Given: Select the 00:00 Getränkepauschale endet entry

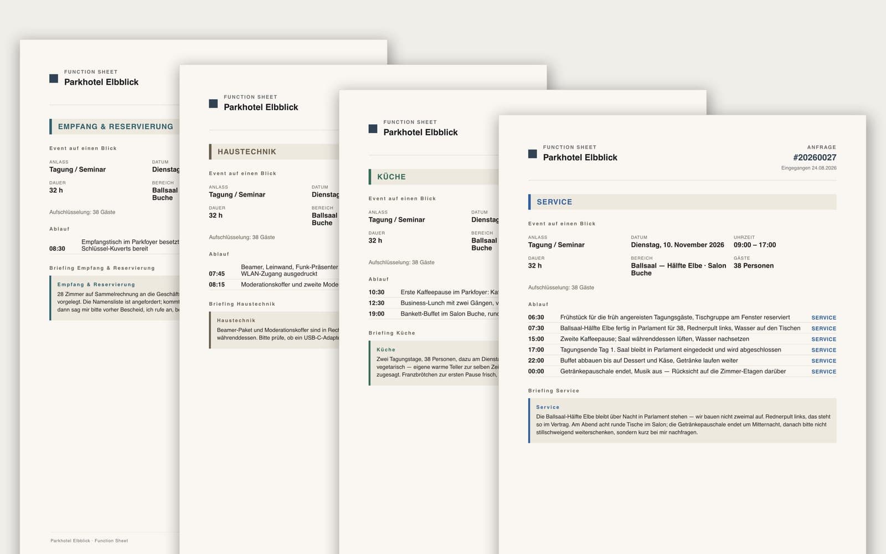Looking at the screenshot, I should point(682,371).
